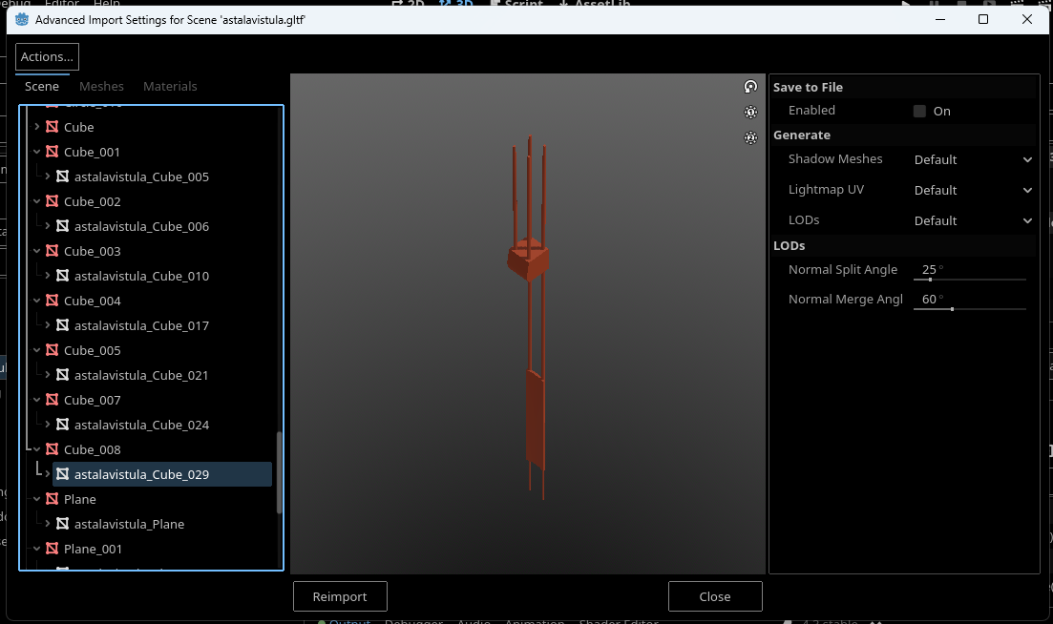Toggle secondary light icon in preview
The image size is (1053, 624).
click(x=750, y=137)
